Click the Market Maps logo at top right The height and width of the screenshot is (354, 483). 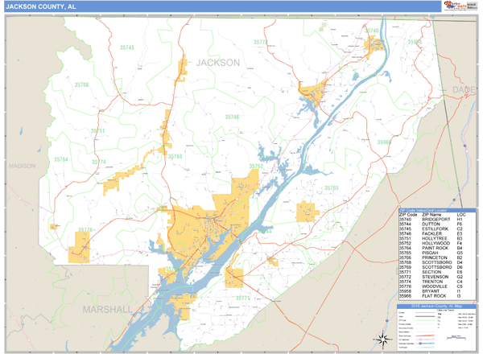pos(456,6)
